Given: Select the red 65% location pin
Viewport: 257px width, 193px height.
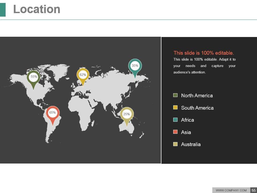Looking at the screenshot, I should click(x=53, y=113).
